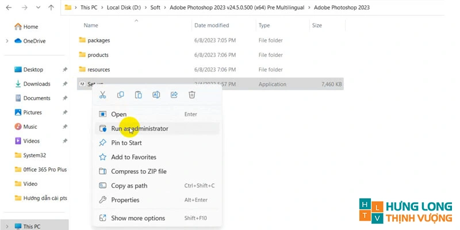Click the Adobe Photoshop 2023 v24.5.0.500 breadcrumb segment
The width and height of the screenshot is (460, 230).
point(237,7)
